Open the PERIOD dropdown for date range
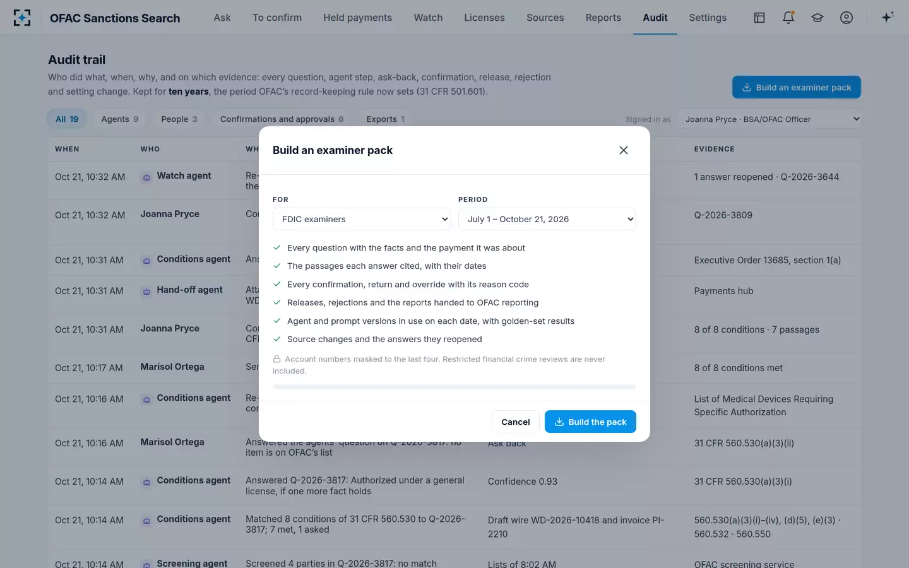This screenshot has width=909, height=568. 547,219
